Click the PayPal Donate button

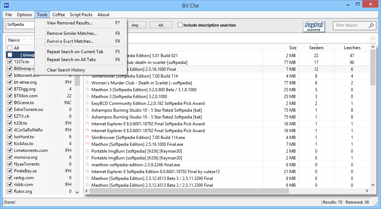click(314, 27)
